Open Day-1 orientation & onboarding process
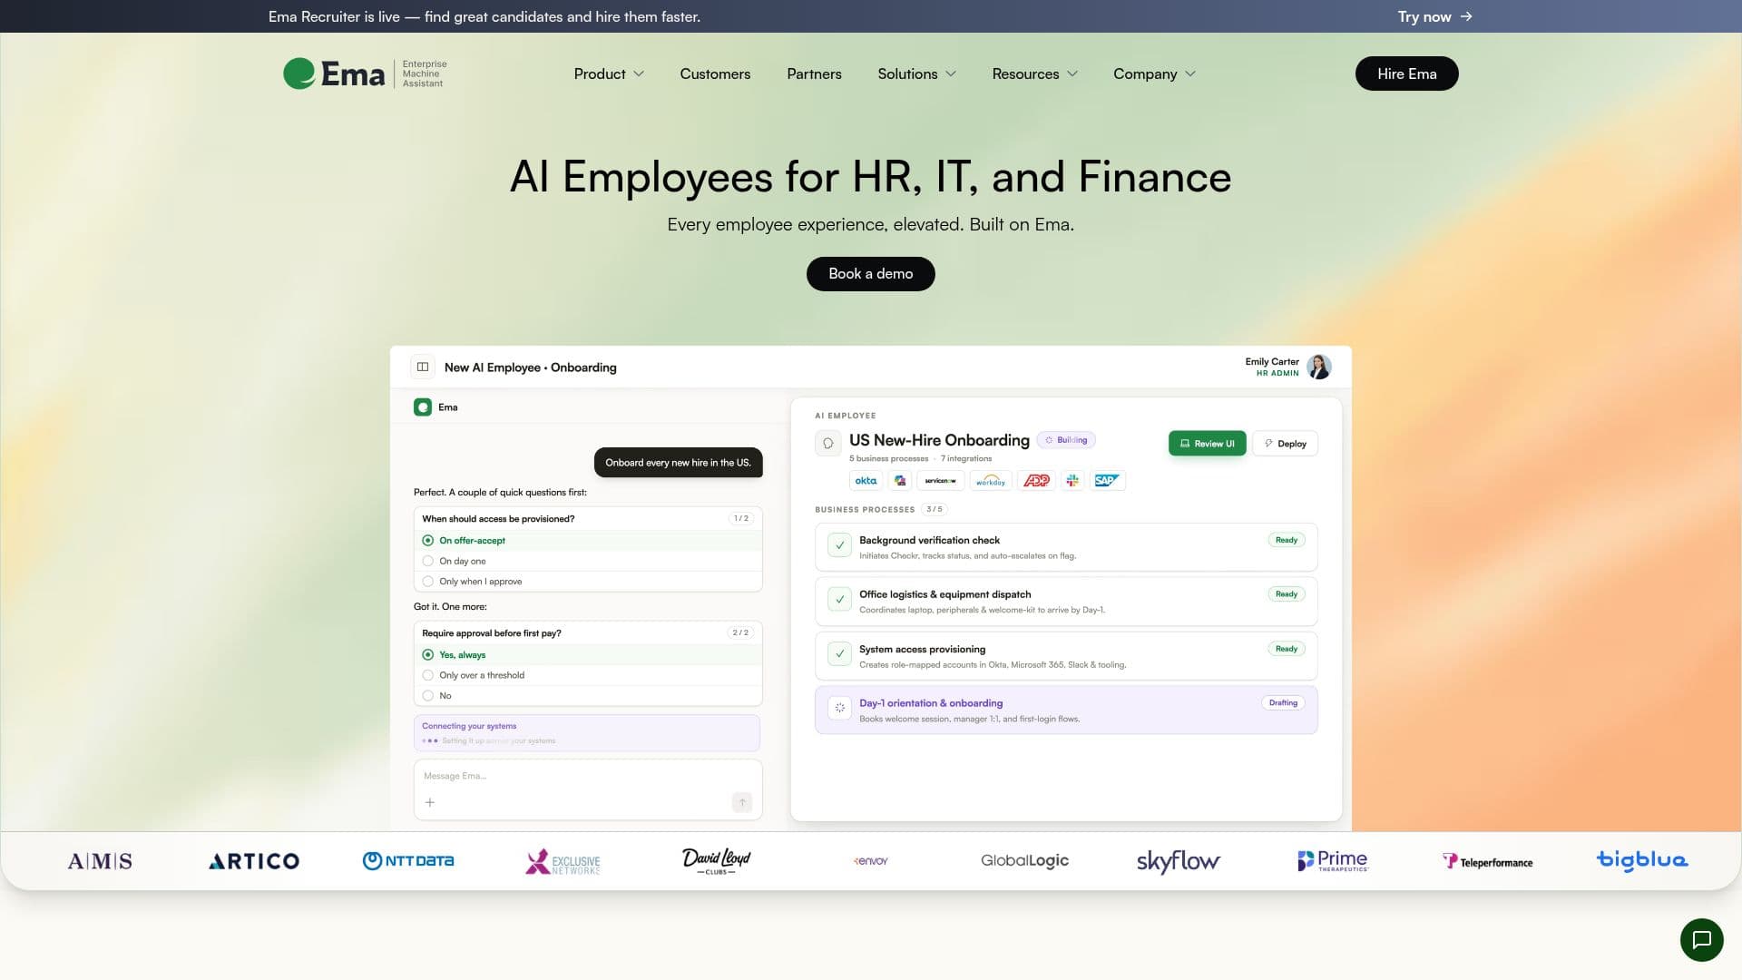 point(1066,710)
